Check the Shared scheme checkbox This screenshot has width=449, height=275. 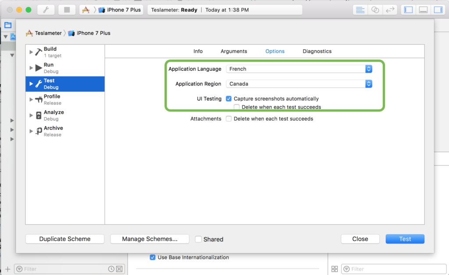click(x=198, y=239)
